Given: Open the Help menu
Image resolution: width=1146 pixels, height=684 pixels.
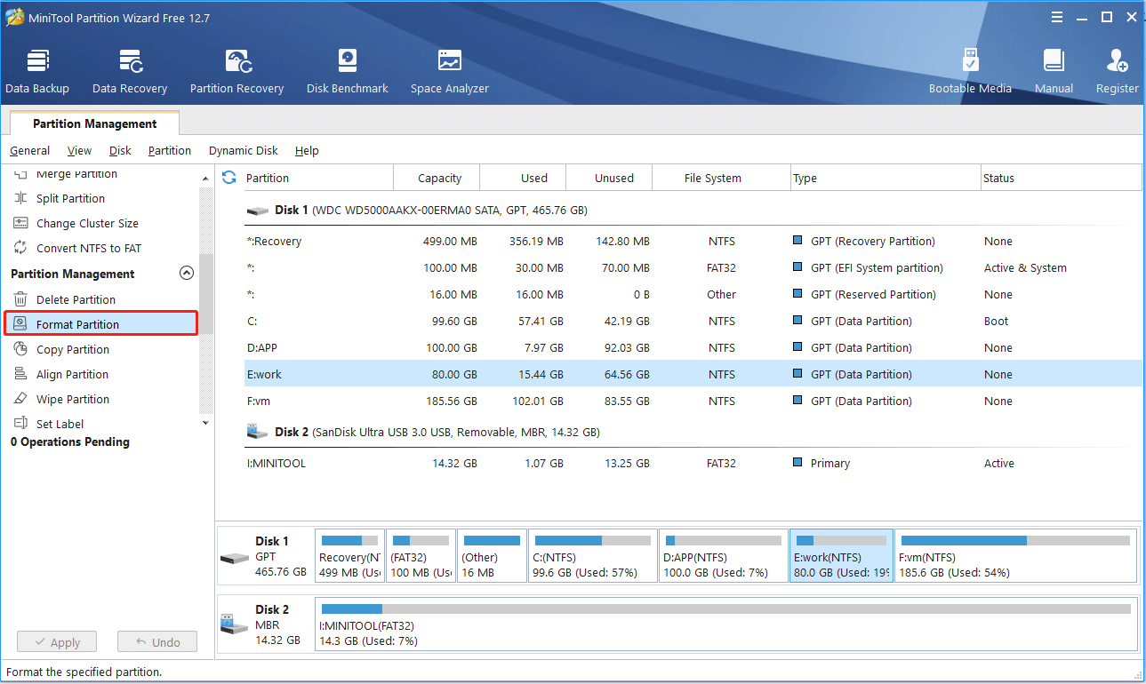Looking at the screenshot, I should point(307,150).
